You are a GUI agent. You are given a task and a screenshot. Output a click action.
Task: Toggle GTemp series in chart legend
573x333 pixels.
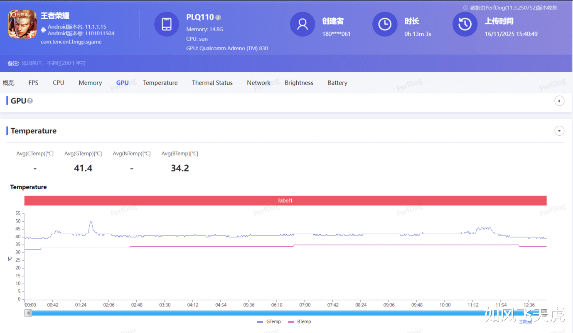click(x=269, y=322)
